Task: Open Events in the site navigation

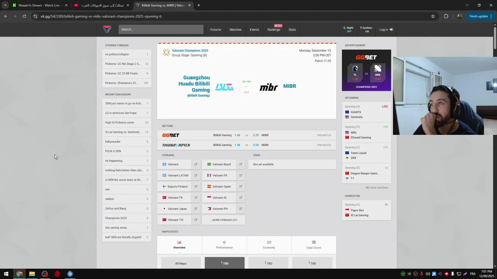Action: click(x=254, y=29)
